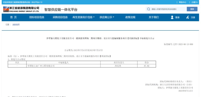Expand 再生资源竞价信息 dropdown arrow
Screen dimensions: 201x97
click(94, 17)
